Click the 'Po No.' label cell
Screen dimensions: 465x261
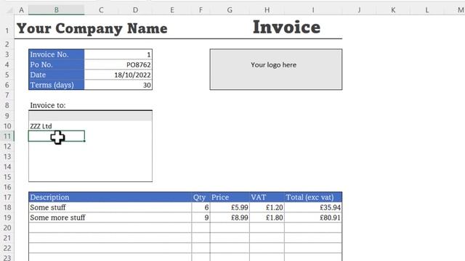(57, 65)
